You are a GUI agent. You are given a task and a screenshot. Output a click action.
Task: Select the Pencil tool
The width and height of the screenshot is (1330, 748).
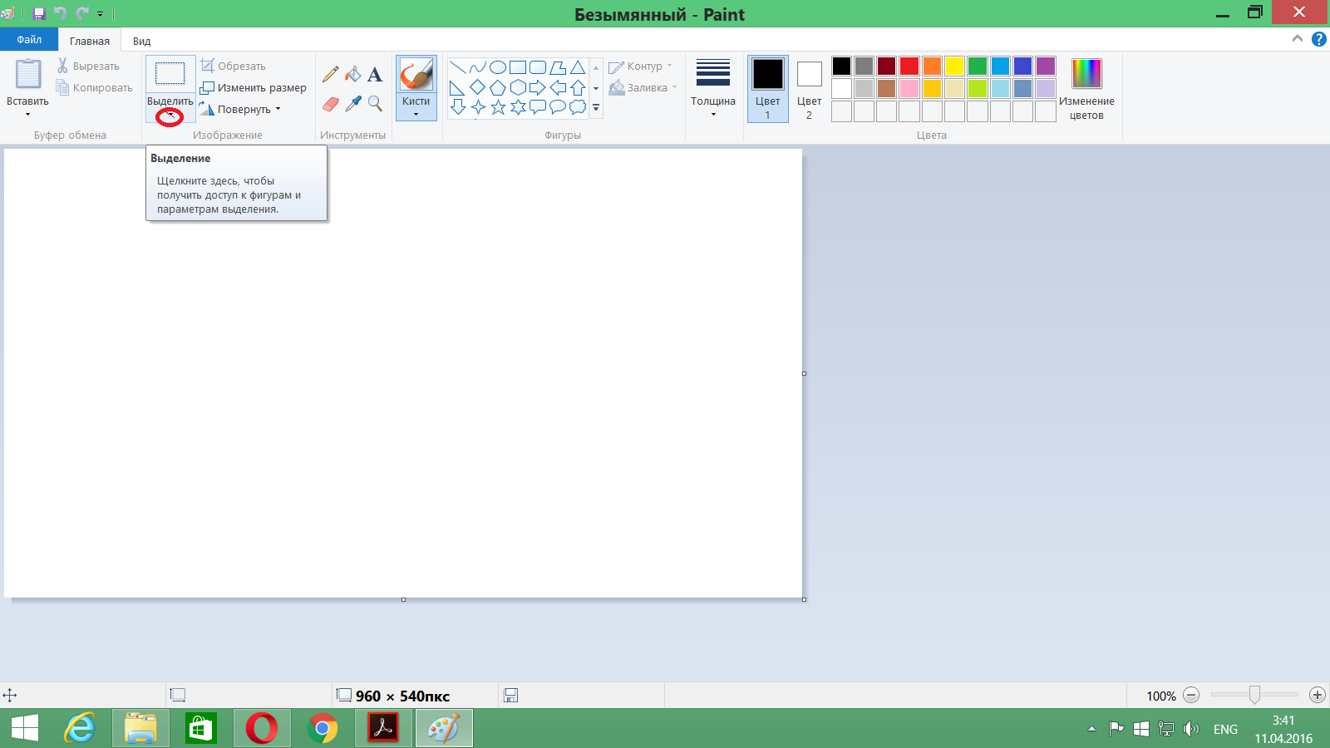[330, 75]
